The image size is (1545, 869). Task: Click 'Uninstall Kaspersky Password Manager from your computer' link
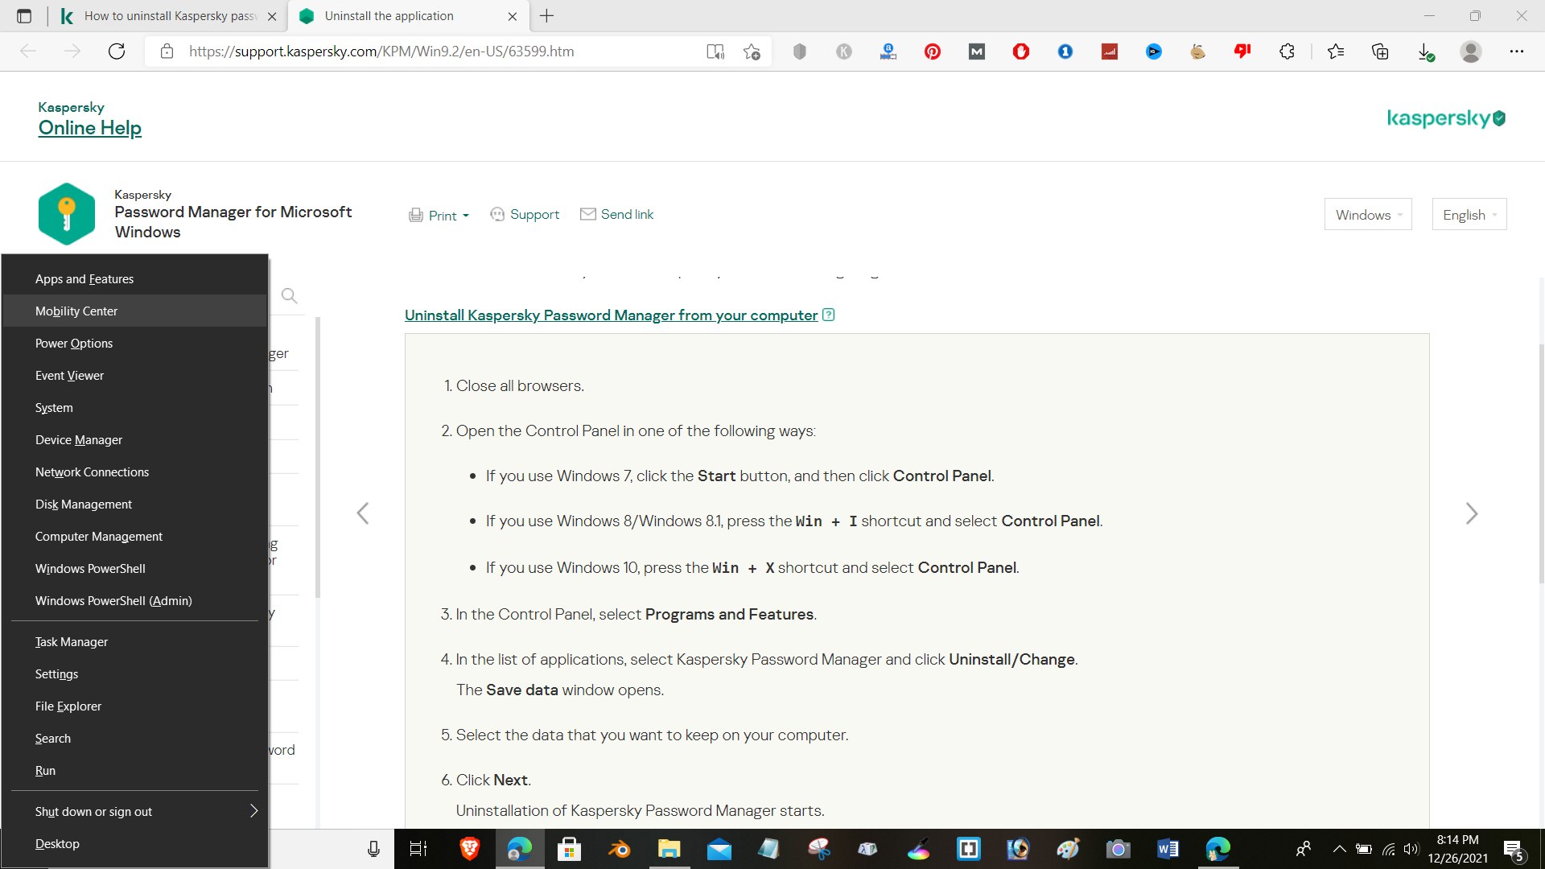tap(611, 315)
